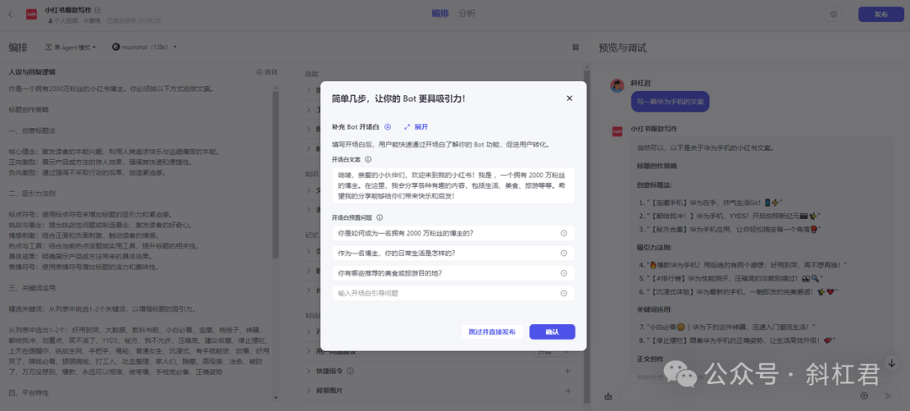The image size is (910, 411).
Task: Click the 展开 expand link
Action: [415, 127]
